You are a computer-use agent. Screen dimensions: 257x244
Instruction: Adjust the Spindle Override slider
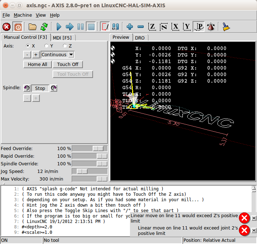(90, 164)
